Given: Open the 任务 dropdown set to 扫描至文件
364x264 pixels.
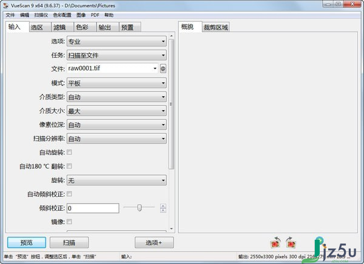Looking at the screenshot, I should 116,55.
